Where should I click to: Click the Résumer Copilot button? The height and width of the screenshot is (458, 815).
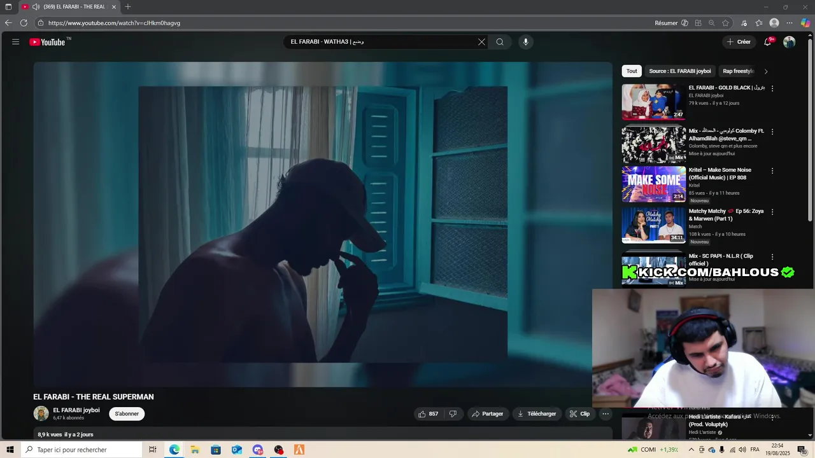tap(671, 23)
